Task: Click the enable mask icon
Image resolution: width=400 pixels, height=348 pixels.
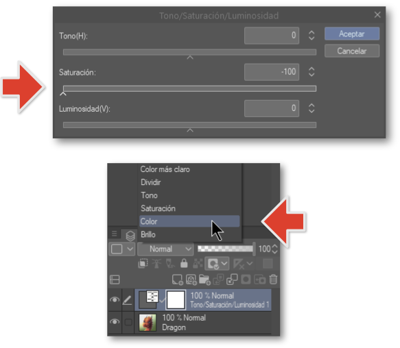Action: tap(213, 264)
